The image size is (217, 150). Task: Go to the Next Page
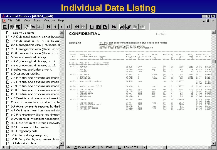click(61, 27)
